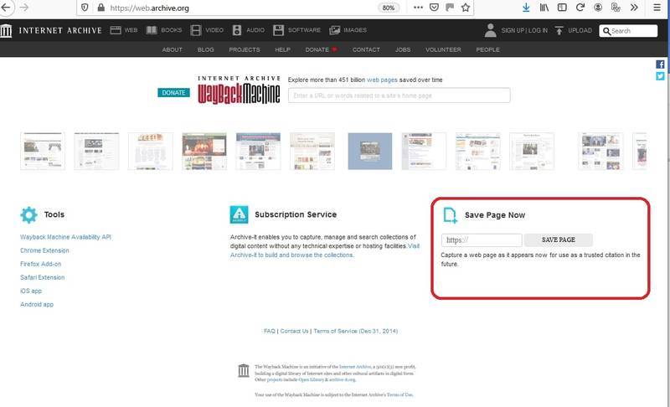This screenshot has height=407, width=670.
Task: Focus the top Search box
Action: tap(628, 31)
